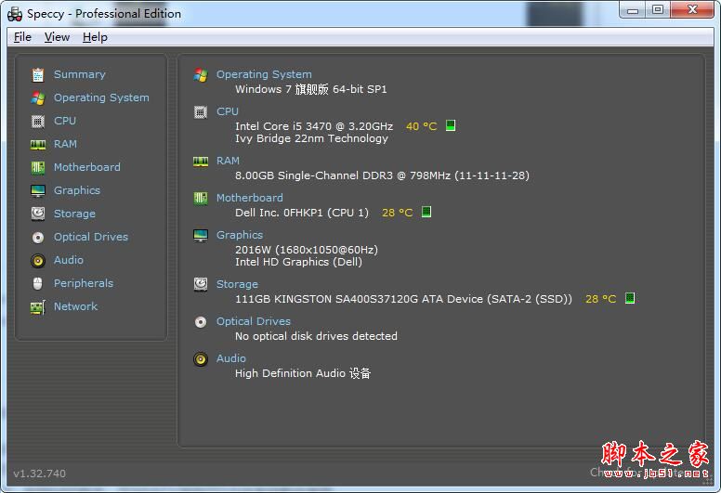Screen dimensions: 721x493
Task: Click the motherboard temperature 28 °C
Action: pos(398,213)
